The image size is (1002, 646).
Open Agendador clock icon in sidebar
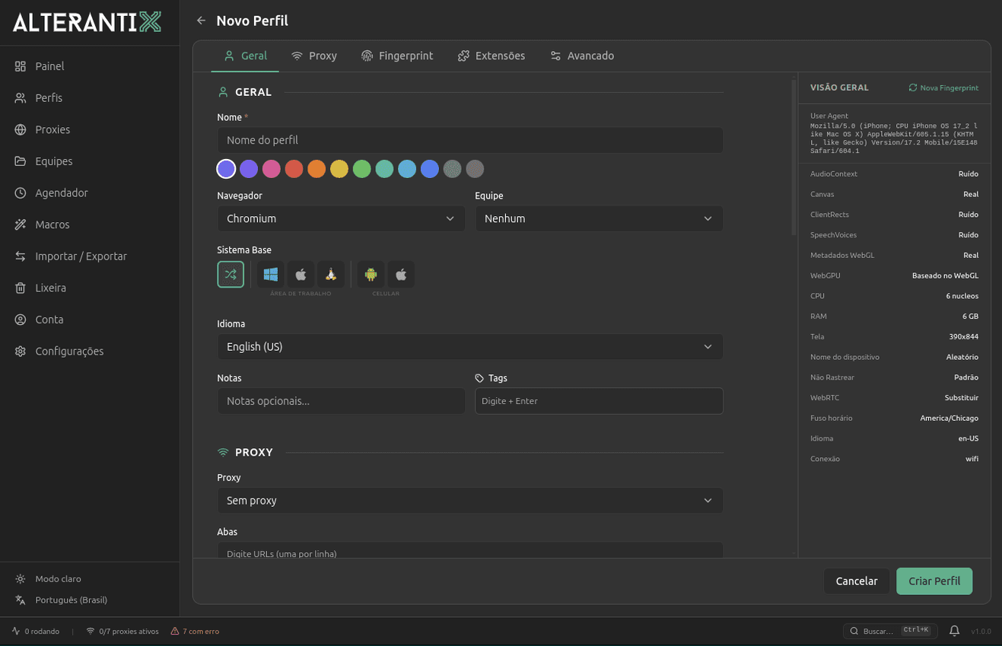pos(21,193)
